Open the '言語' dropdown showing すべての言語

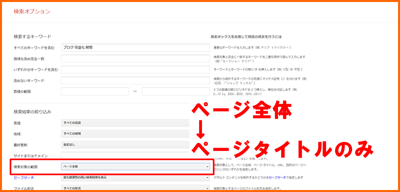coord(125,123)
